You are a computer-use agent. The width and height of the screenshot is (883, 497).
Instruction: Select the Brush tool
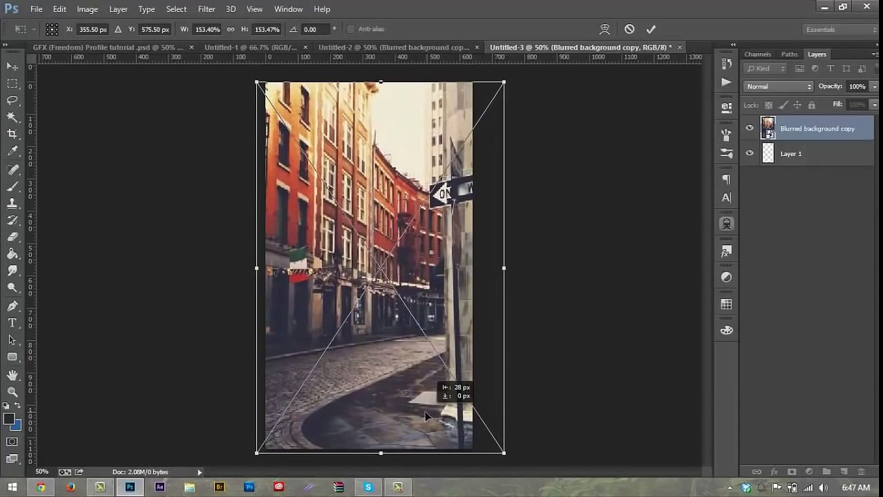[x=12, y=186]
